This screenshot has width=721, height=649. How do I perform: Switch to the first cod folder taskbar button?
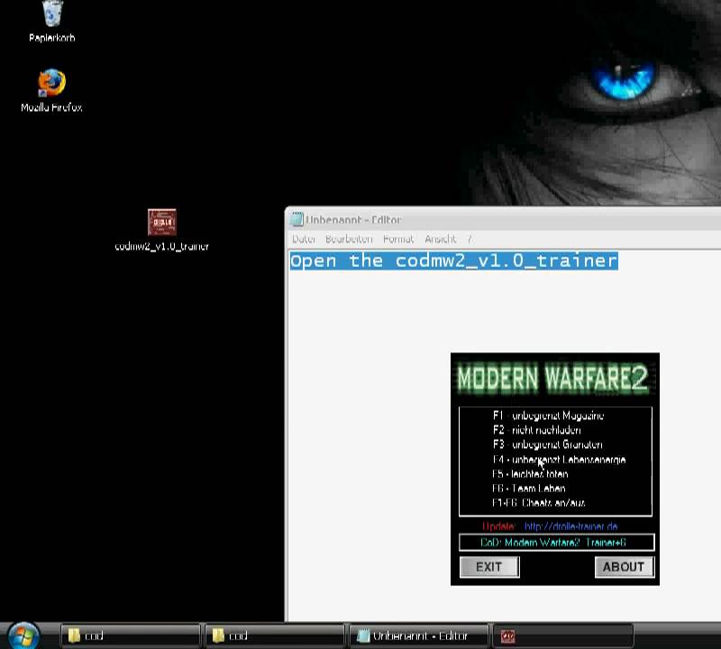pos(131,635)
